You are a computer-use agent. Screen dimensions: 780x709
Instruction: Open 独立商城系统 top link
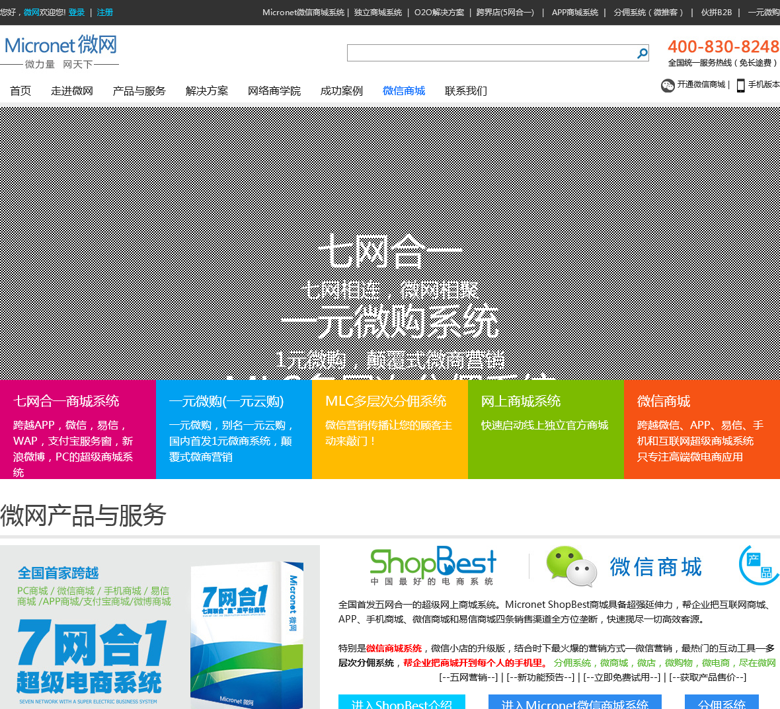coord(378,13)
